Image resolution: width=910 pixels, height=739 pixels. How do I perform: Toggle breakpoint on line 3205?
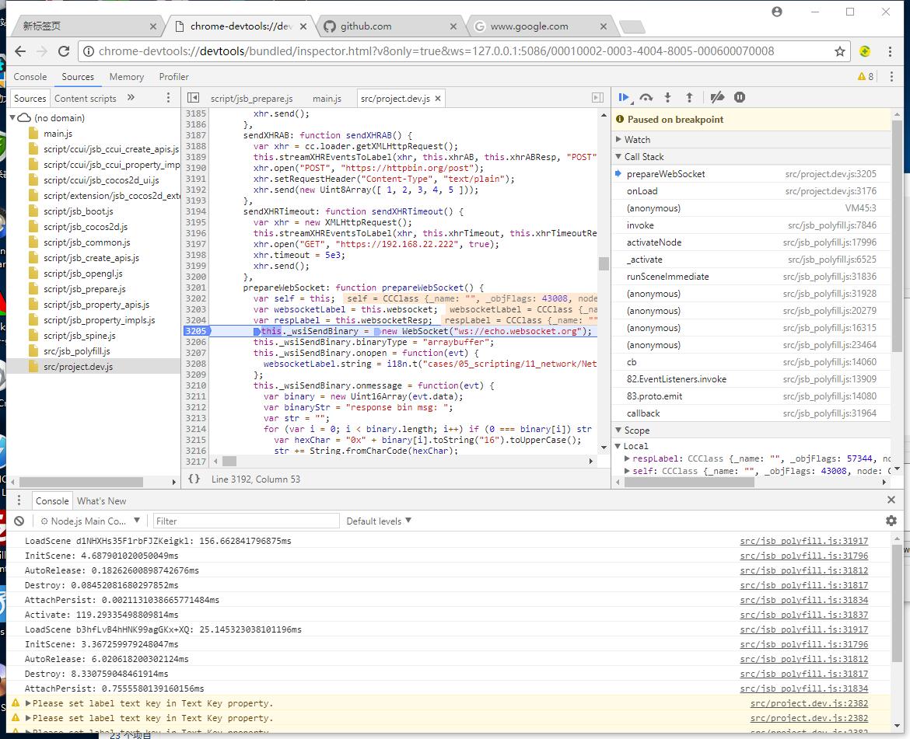(195, 331)
